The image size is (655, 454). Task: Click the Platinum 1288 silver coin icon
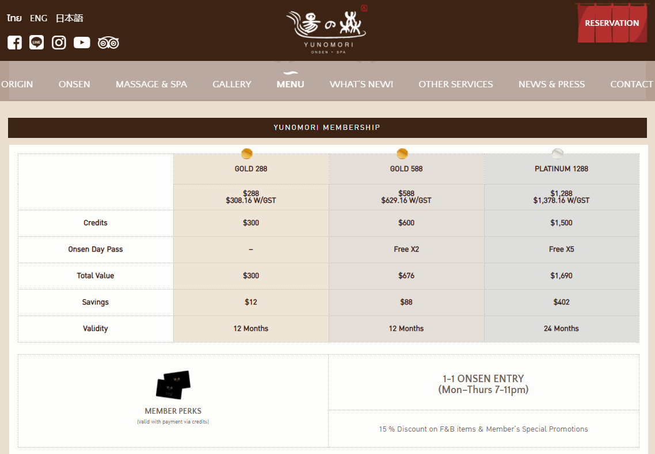pyautogui.click(x=557, y=153)
